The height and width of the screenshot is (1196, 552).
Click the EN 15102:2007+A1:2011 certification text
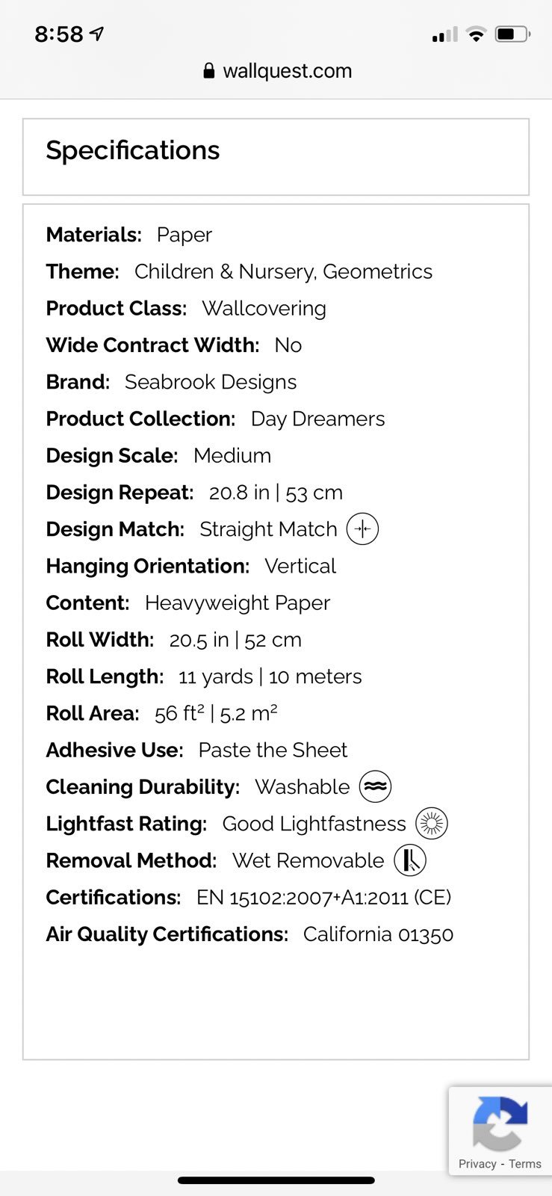click(303, 897)
